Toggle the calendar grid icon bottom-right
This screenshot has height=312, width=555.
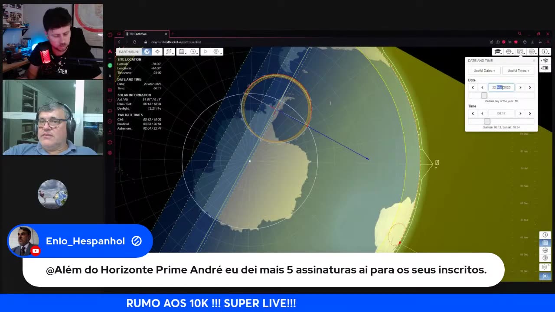(x=545, y=243)
